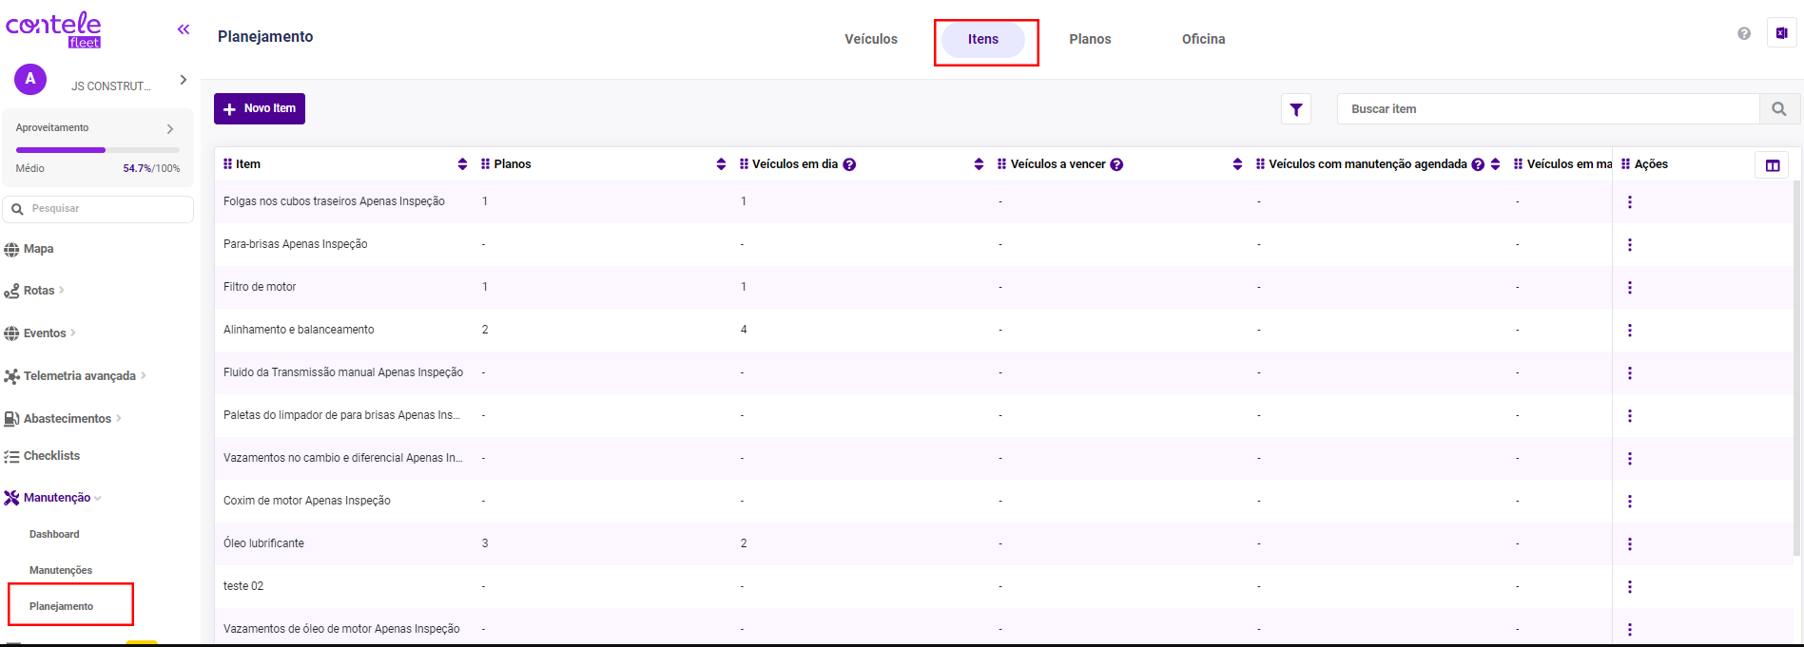Switch to the Veículos tab
Image resolution: width=1804 pixels, height=647 pixels.
tap(871, 39)
